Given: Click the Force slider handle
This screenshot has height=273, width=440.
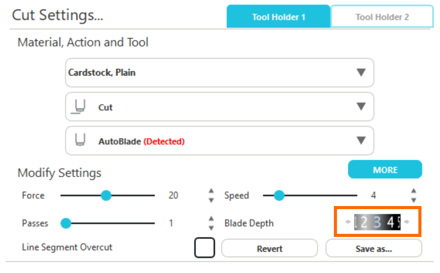Looking at the screenshot, I should click(106, 195).
